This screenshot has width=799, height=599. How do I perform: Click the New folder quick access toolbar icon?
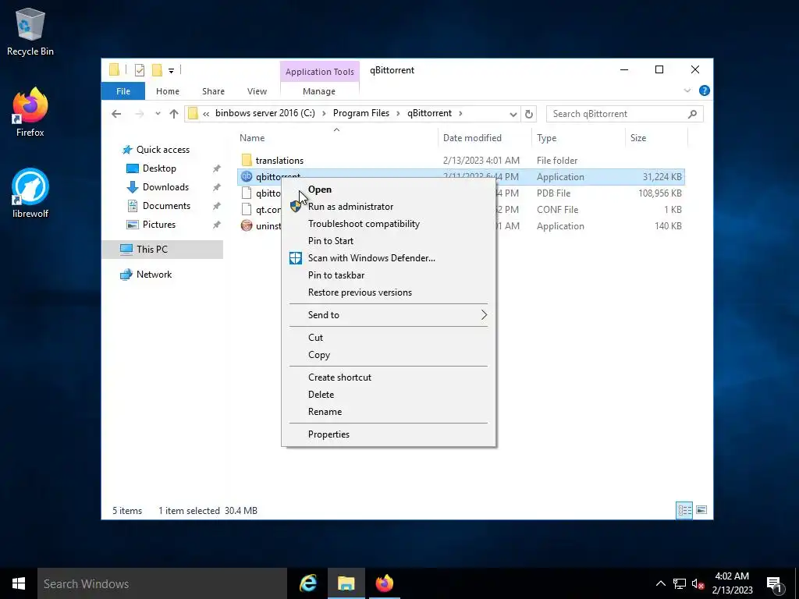(157, 70)
